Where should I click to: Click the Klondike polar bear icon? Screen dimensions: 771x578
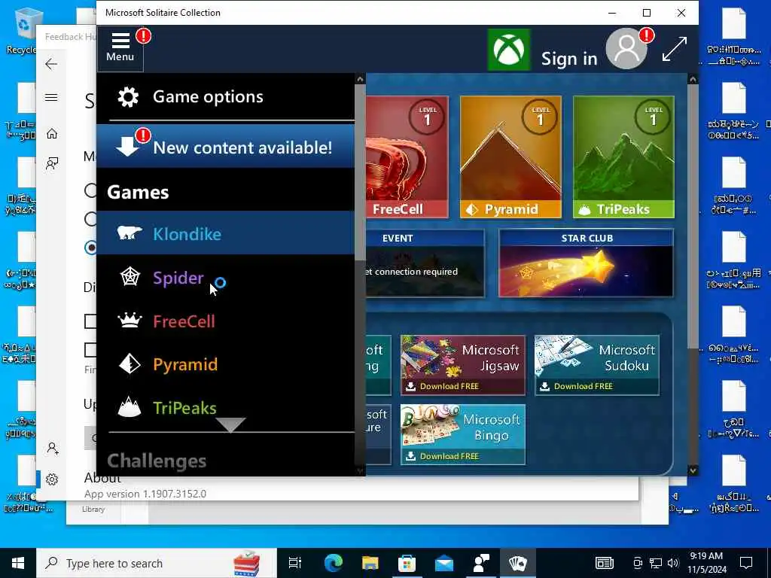tap(130, 233)
